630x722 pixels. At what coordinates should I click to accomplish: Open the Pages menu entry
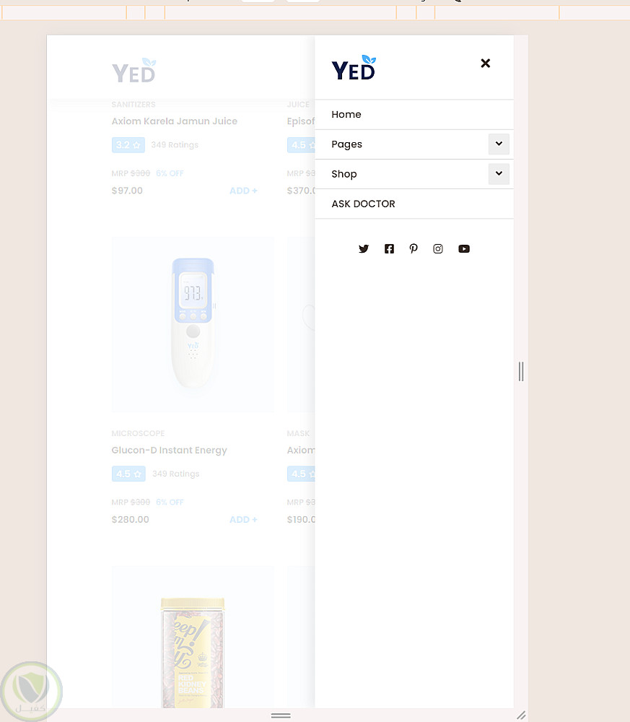click(x=346, y=144)
